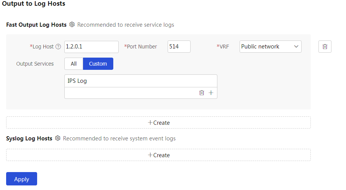346x190 pixels.
Task: Click the Syslog Log Hosts heading
Action: pyautogui.click(x=29, y=138)
